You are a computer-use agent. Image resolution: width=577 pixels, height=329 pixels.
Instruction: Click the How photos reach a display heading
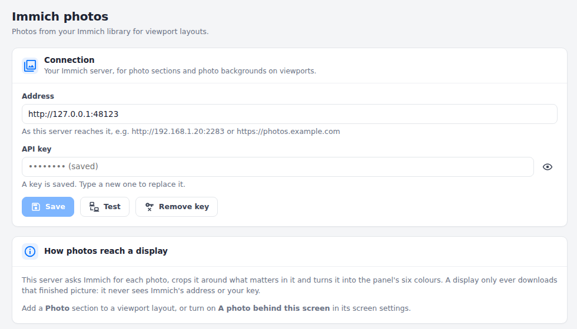[106, 251]
